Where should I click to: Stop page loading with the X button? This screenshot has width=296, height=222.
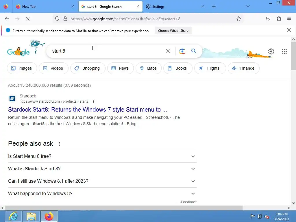(x=28, y=19)
